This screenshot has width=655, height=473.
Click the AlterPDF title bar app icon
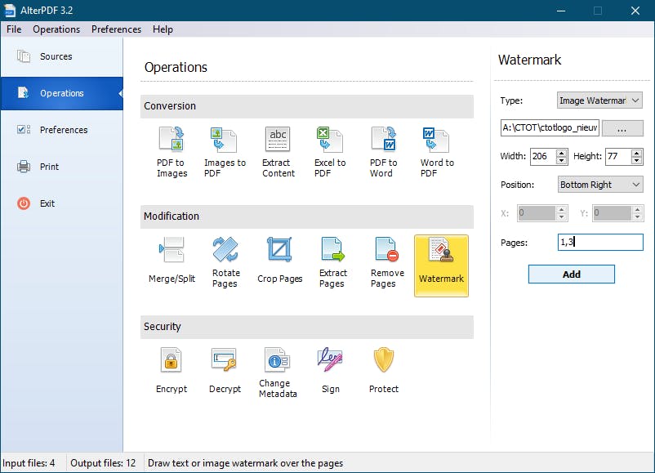click(10, 11)
